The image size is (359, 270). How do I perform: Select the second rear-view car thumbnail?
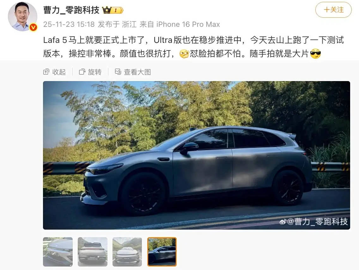(93, 252)
